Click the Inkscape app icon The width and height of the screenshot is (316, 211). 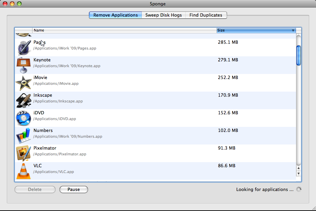pos(24,100)
